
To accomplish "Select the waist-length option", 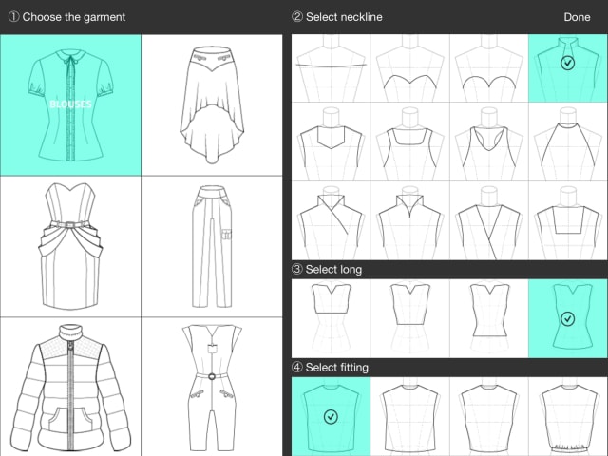I will (409, 318).
